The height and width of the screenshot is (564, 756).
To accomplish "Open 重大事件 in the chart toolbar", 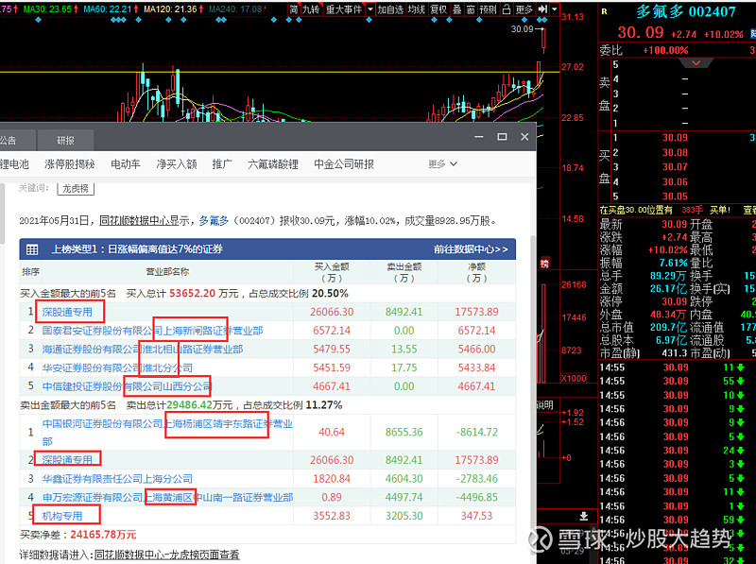I will (x=344, y=9).
